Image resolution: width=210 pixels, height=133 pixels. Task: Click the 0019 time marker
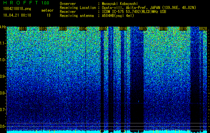coord(183,29)
